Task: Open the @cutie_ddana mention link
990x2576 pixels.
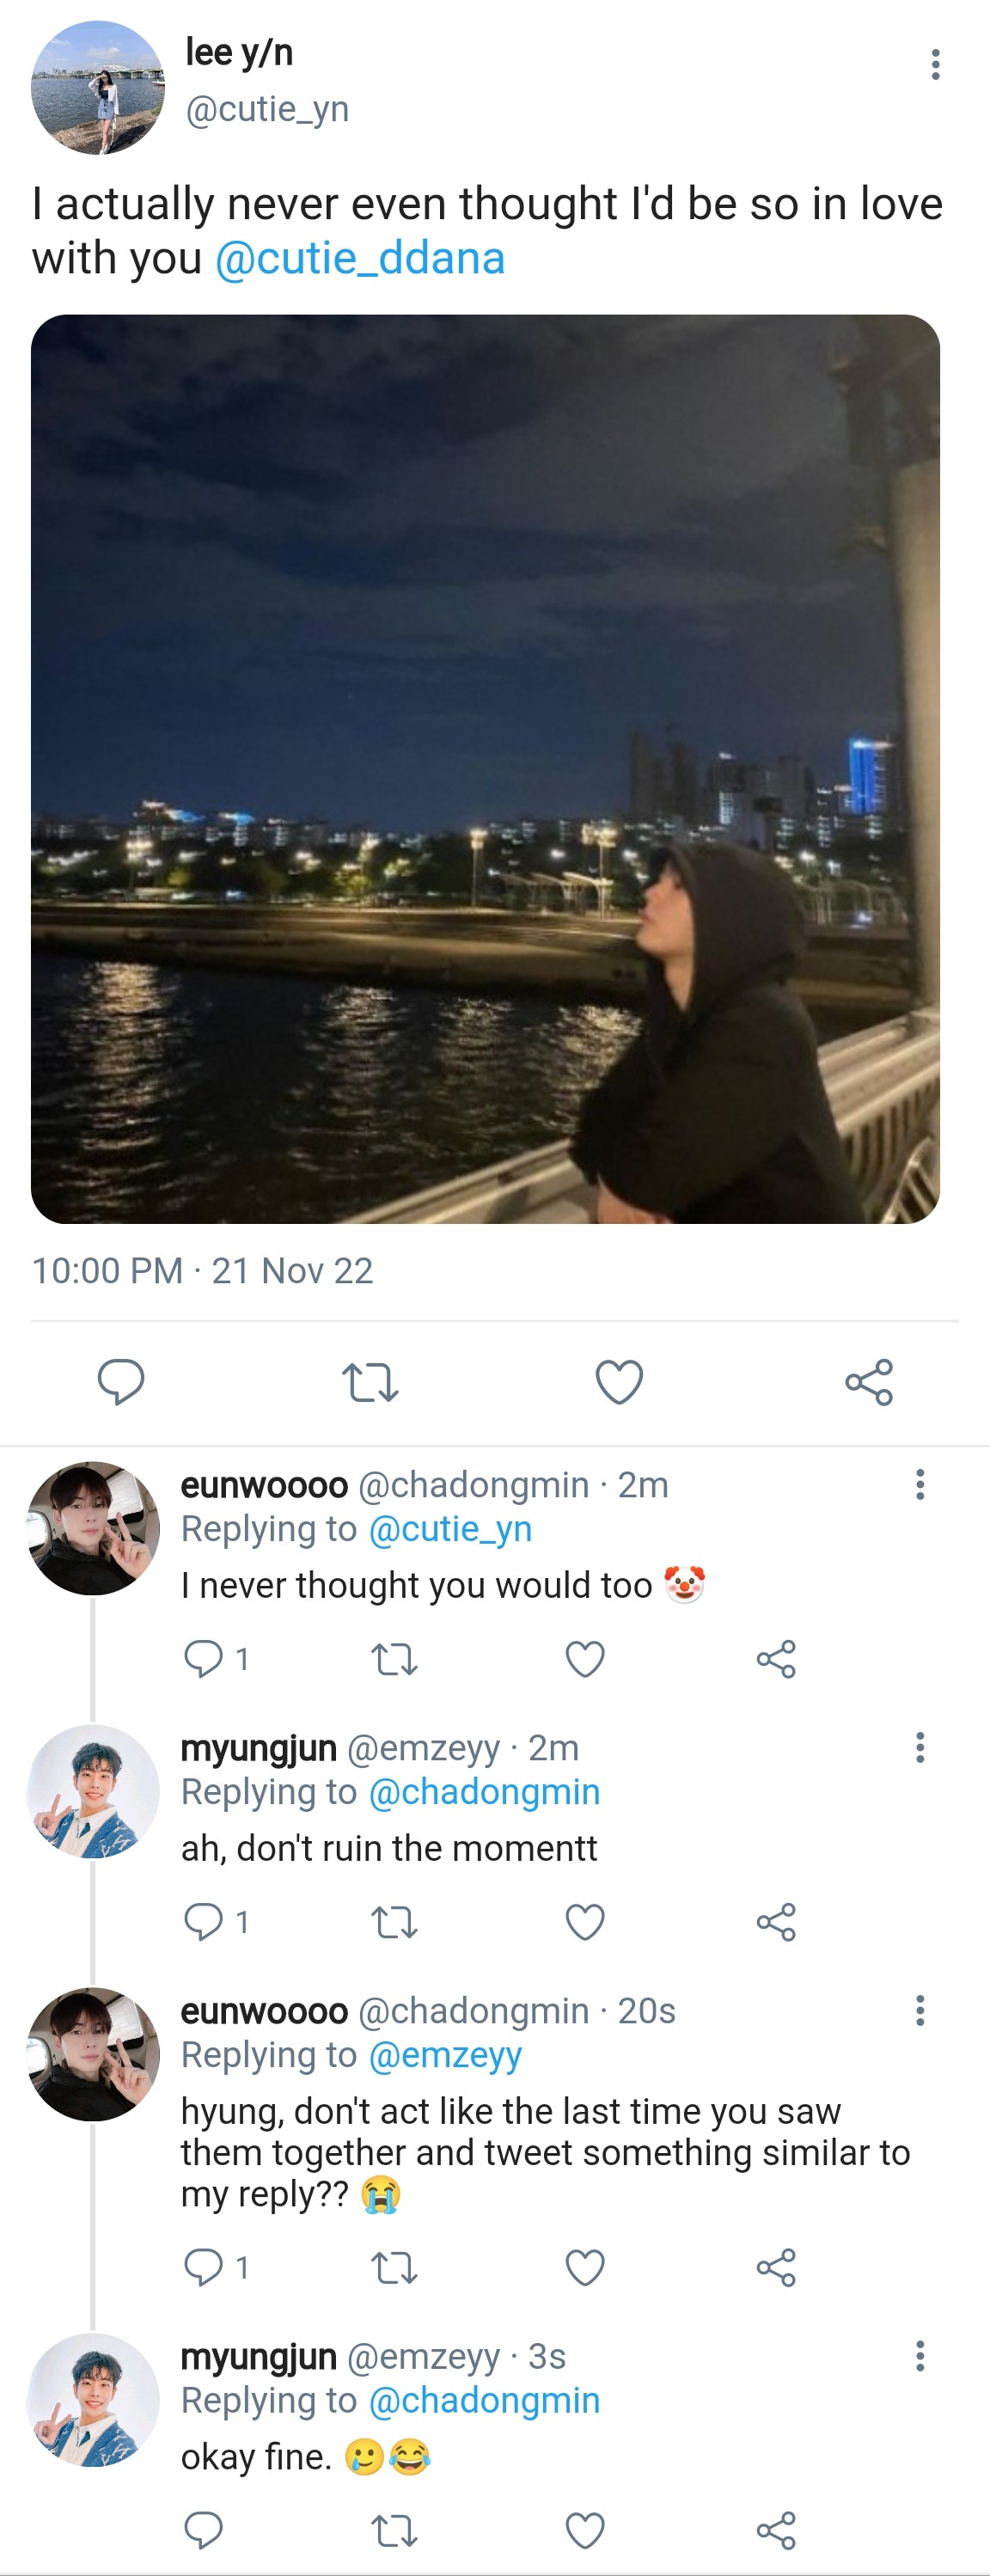Action: (x=360, y=259)
